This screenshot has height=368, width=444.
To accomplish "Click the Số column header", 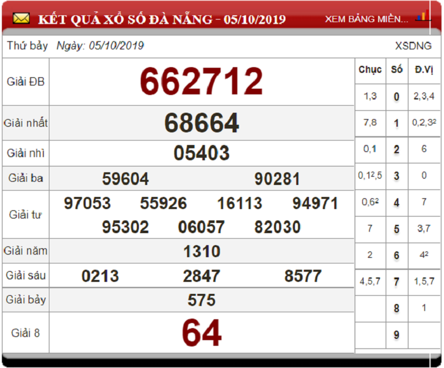I will tap(396, 70).
